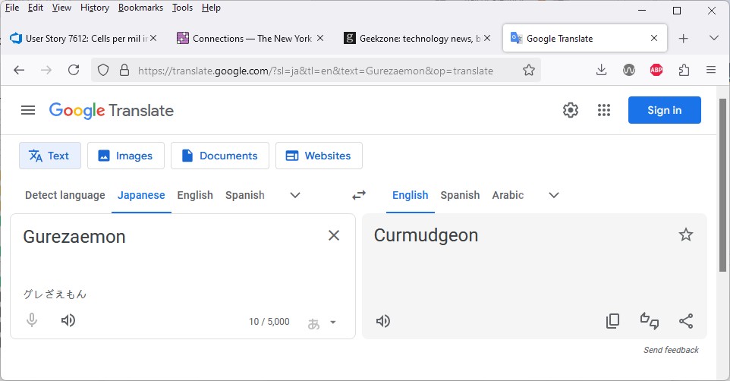Click the Sign in button

[x=664, y=110]
